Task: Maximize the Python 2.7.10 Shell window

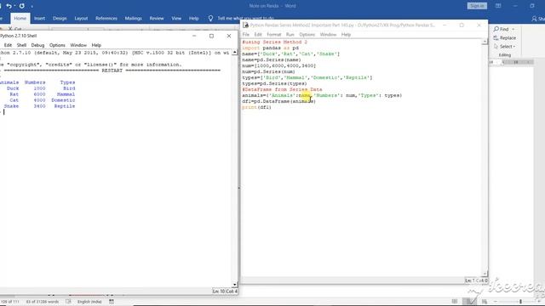Action: pyautogui.click(x=211, y=36)
